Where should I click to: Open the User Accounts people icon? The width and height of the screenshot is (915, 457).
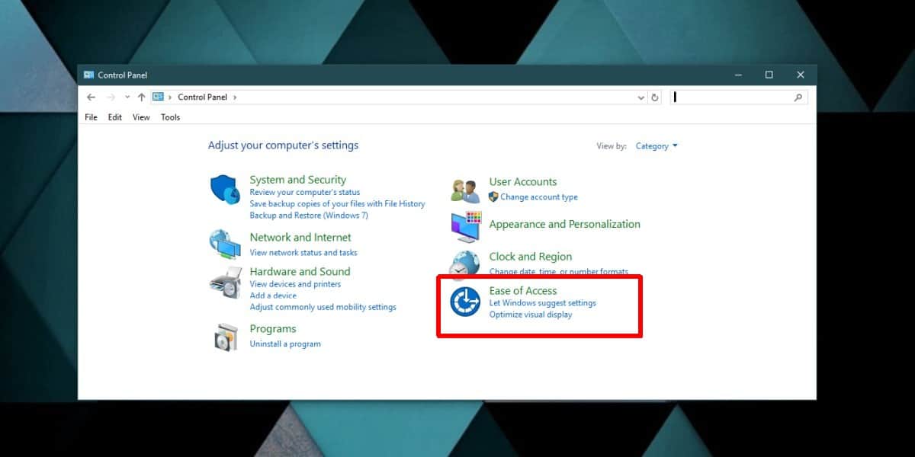pyautogui.click(x=465, y=190)
